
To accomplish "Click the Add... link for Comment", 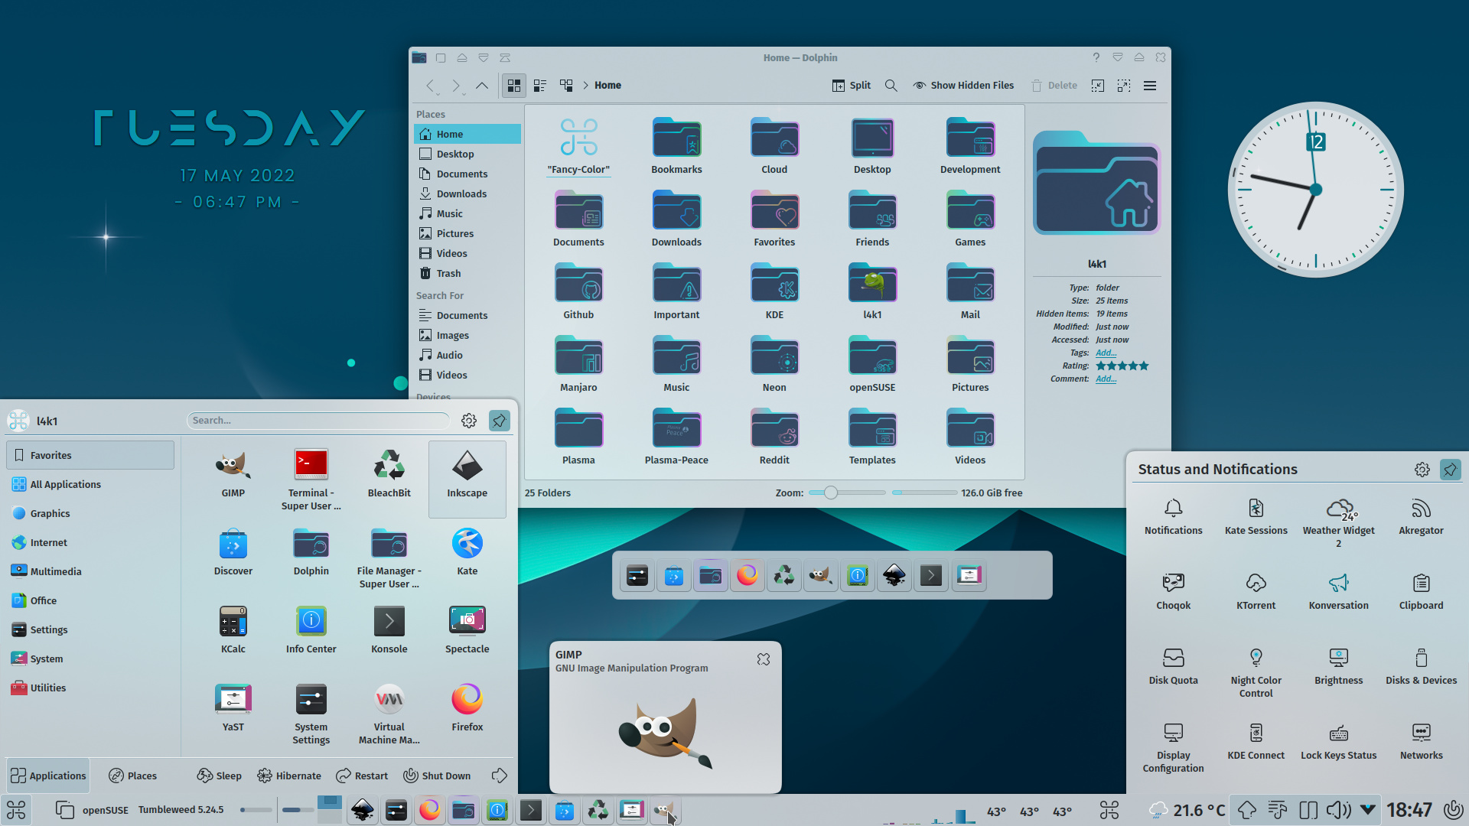I will tap(1106, 379).
